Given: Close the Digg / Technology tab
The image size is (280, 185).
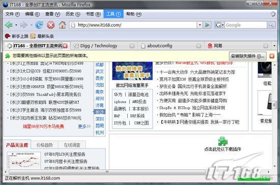Looking at the screenshot, I should pos(132,46).
